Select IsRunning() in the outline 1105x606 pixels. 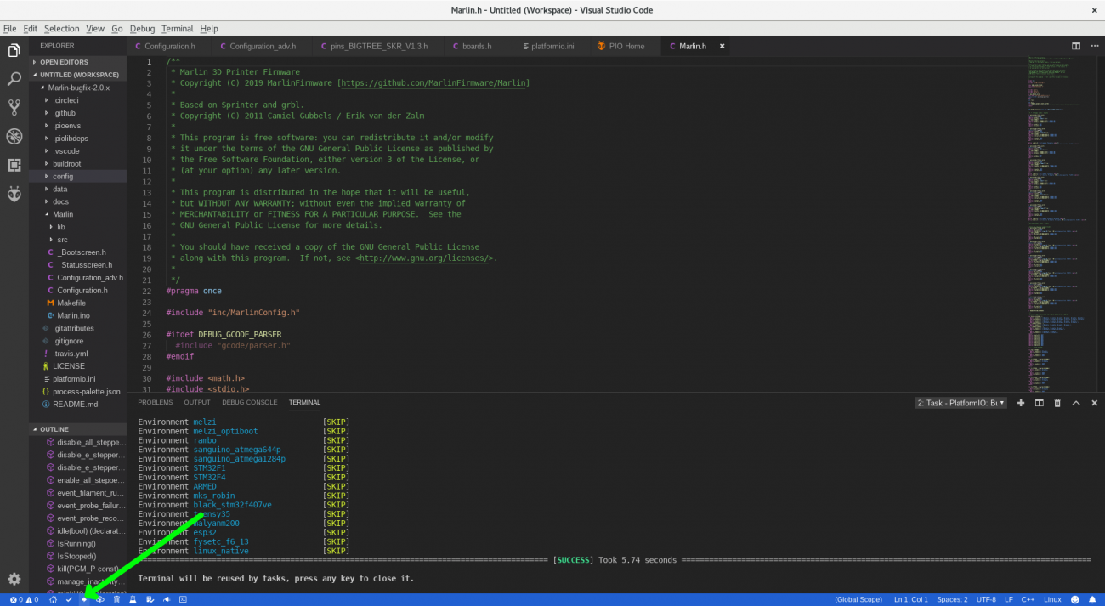click(x=76, y=543)
